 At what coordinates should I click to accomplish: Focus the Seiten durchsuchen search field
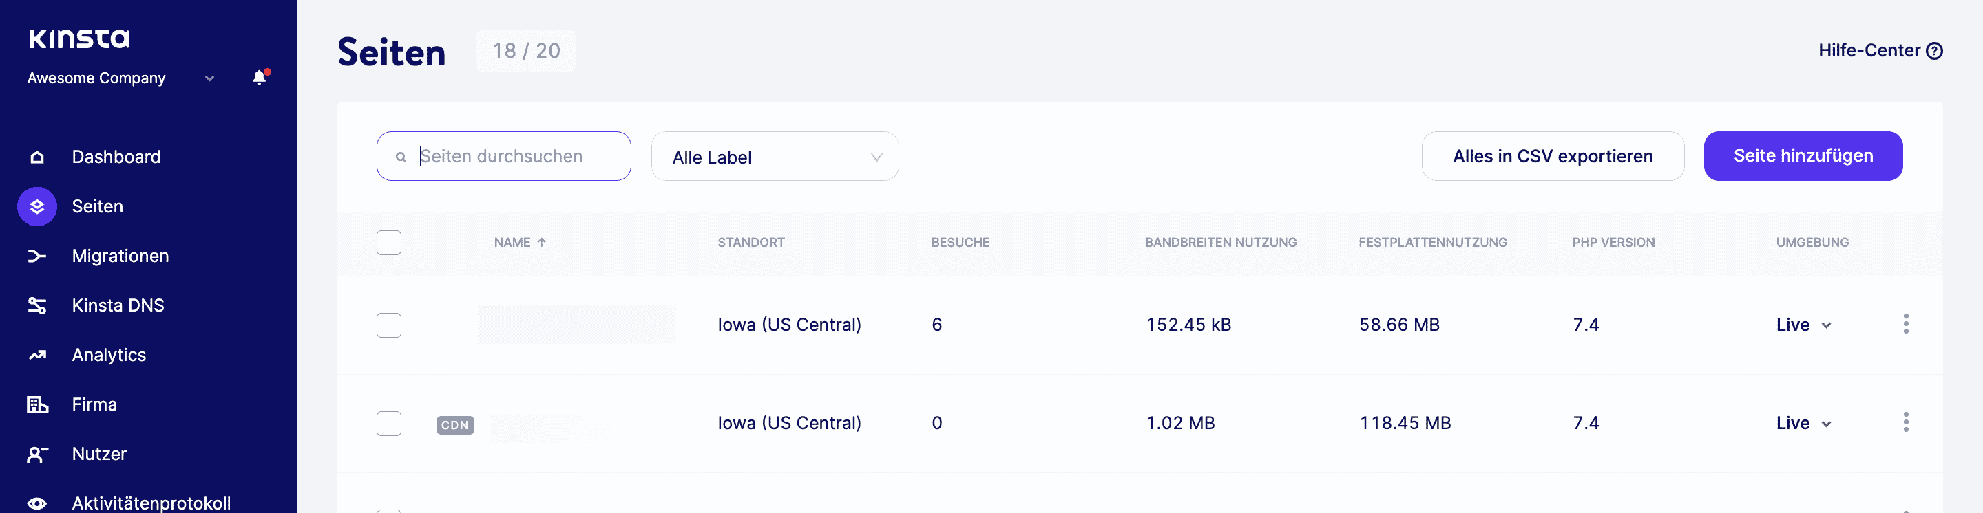tap(503, 156)
